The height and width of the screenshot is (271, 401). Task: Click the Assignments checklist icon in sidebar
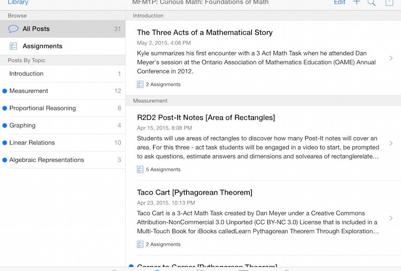[x=13, y=46]
